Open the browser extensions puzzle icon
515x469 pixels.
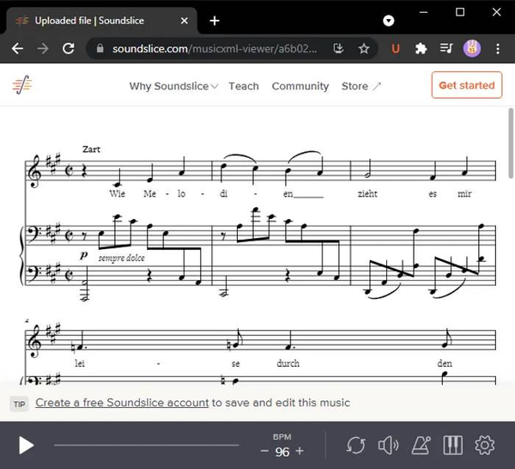(x=421, y=49)
